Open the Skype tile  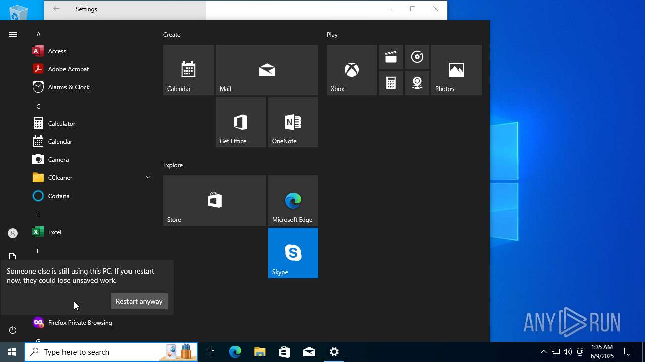click(293, 253)
